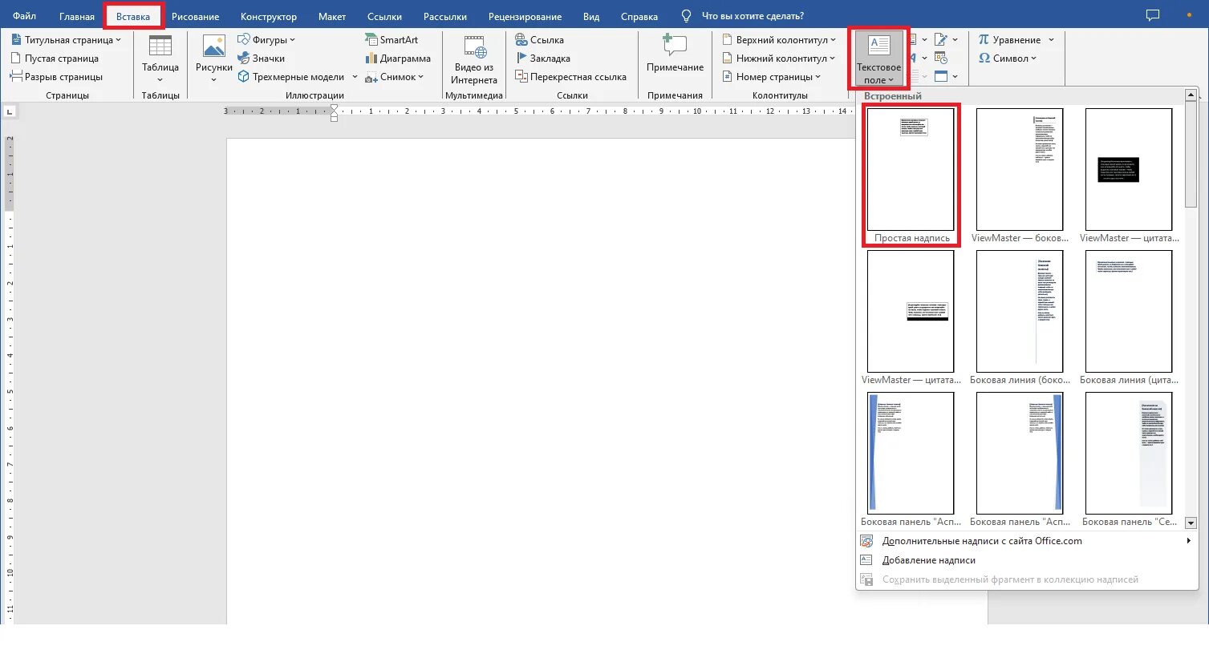Select ViewMaster — боковая text box thumbnail
Viewport: 1209px width, 650px height.
pos(1020,169)
